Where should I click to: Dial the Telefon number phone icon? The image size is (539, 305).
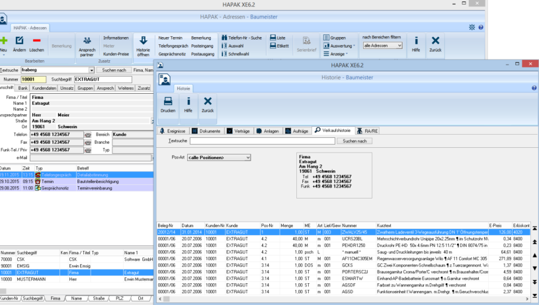click(x=88, y=135)
